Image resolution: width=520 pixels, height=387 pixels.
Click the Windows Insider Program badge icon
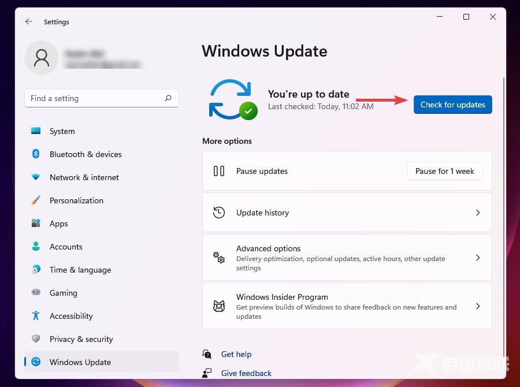pos(219,306)
